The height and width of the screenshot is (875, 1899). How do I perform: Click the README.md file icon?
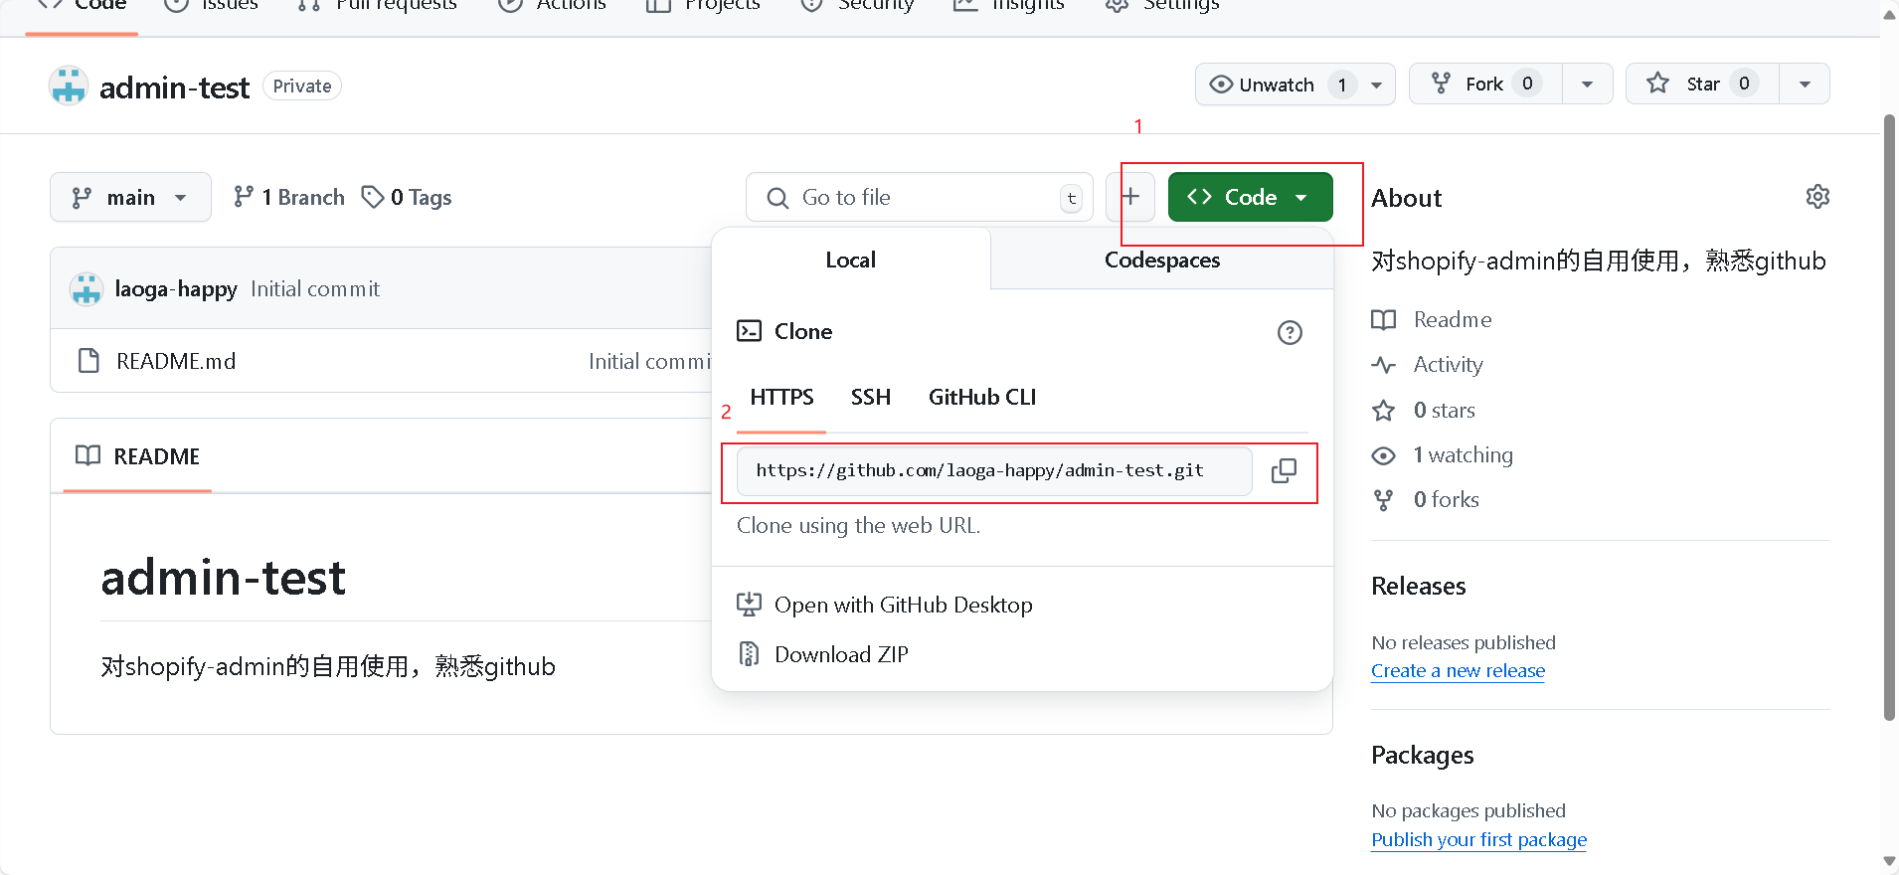pos(88,361)
